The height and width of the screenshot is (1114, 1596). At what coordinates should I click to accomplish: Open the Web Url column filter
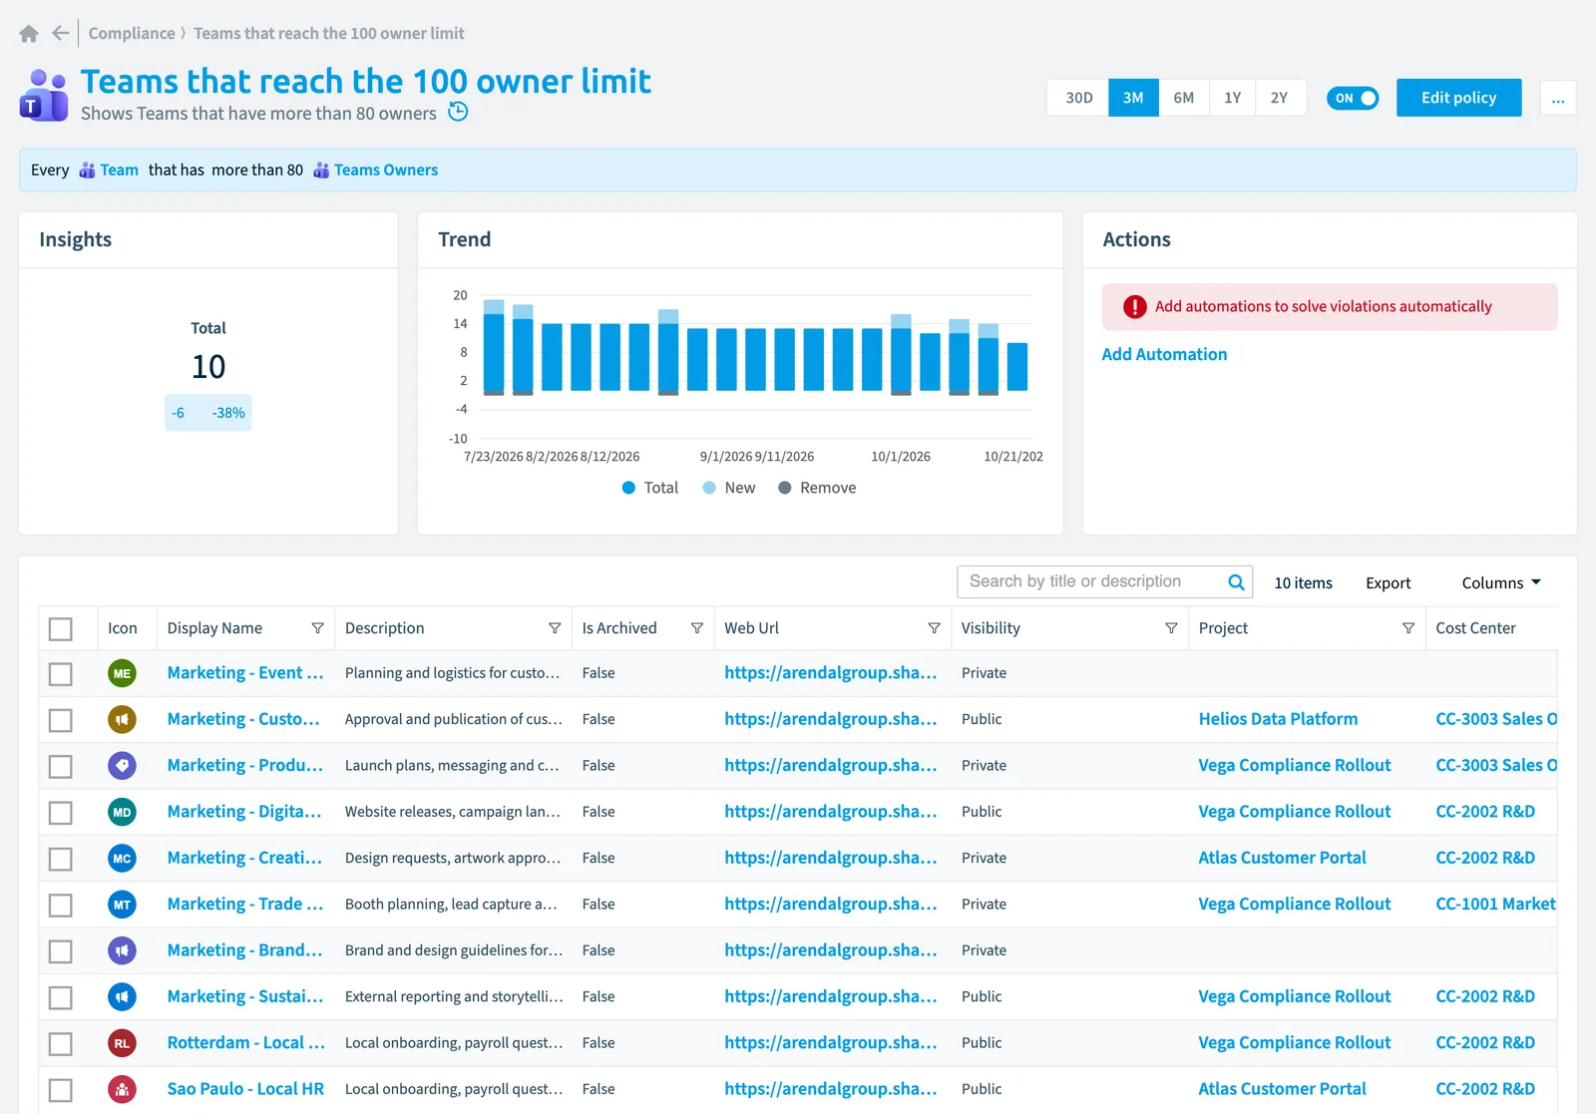[x=935, y=628]
